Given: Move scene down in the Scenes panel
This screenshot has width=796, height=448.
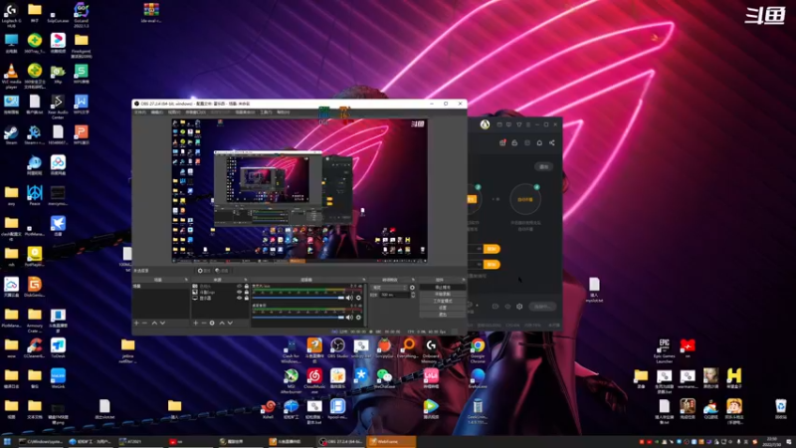Looking at the screenshot, I should (162, 323).
